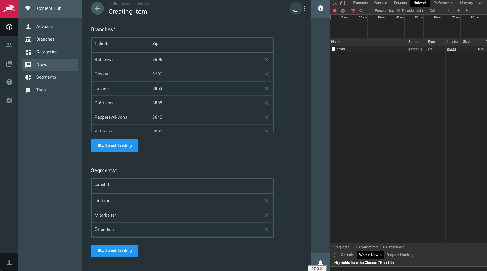Open the network request filter funnel icon

point(353,10)
